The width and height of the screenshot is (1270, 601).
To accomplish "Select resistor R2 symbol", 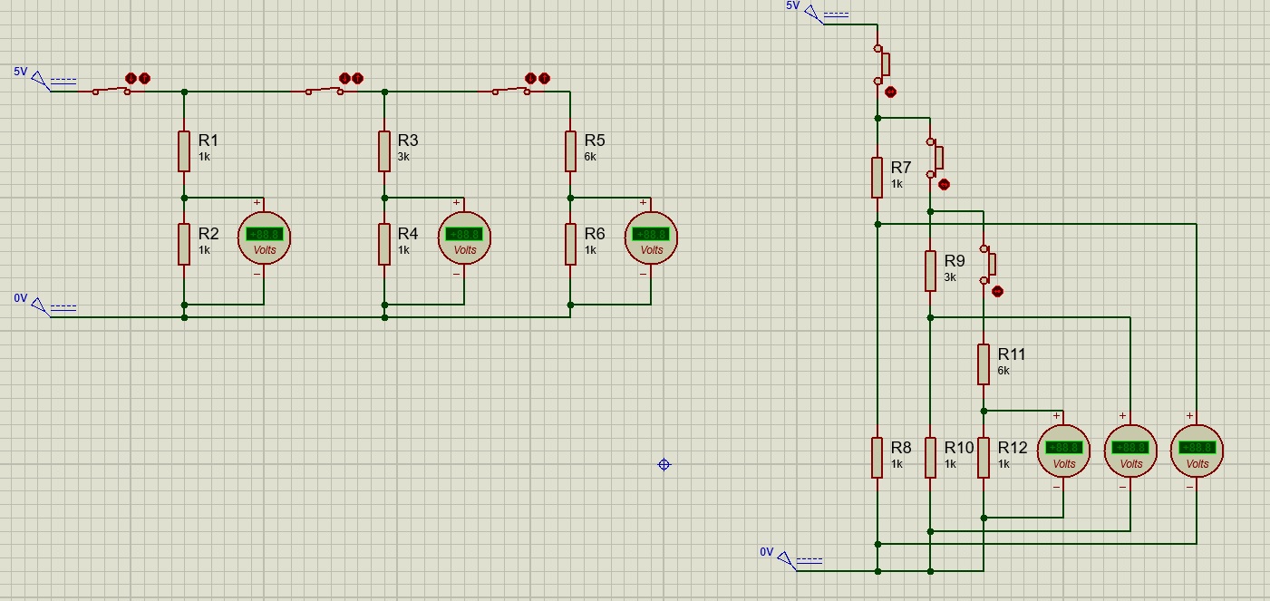I will 184,244.
